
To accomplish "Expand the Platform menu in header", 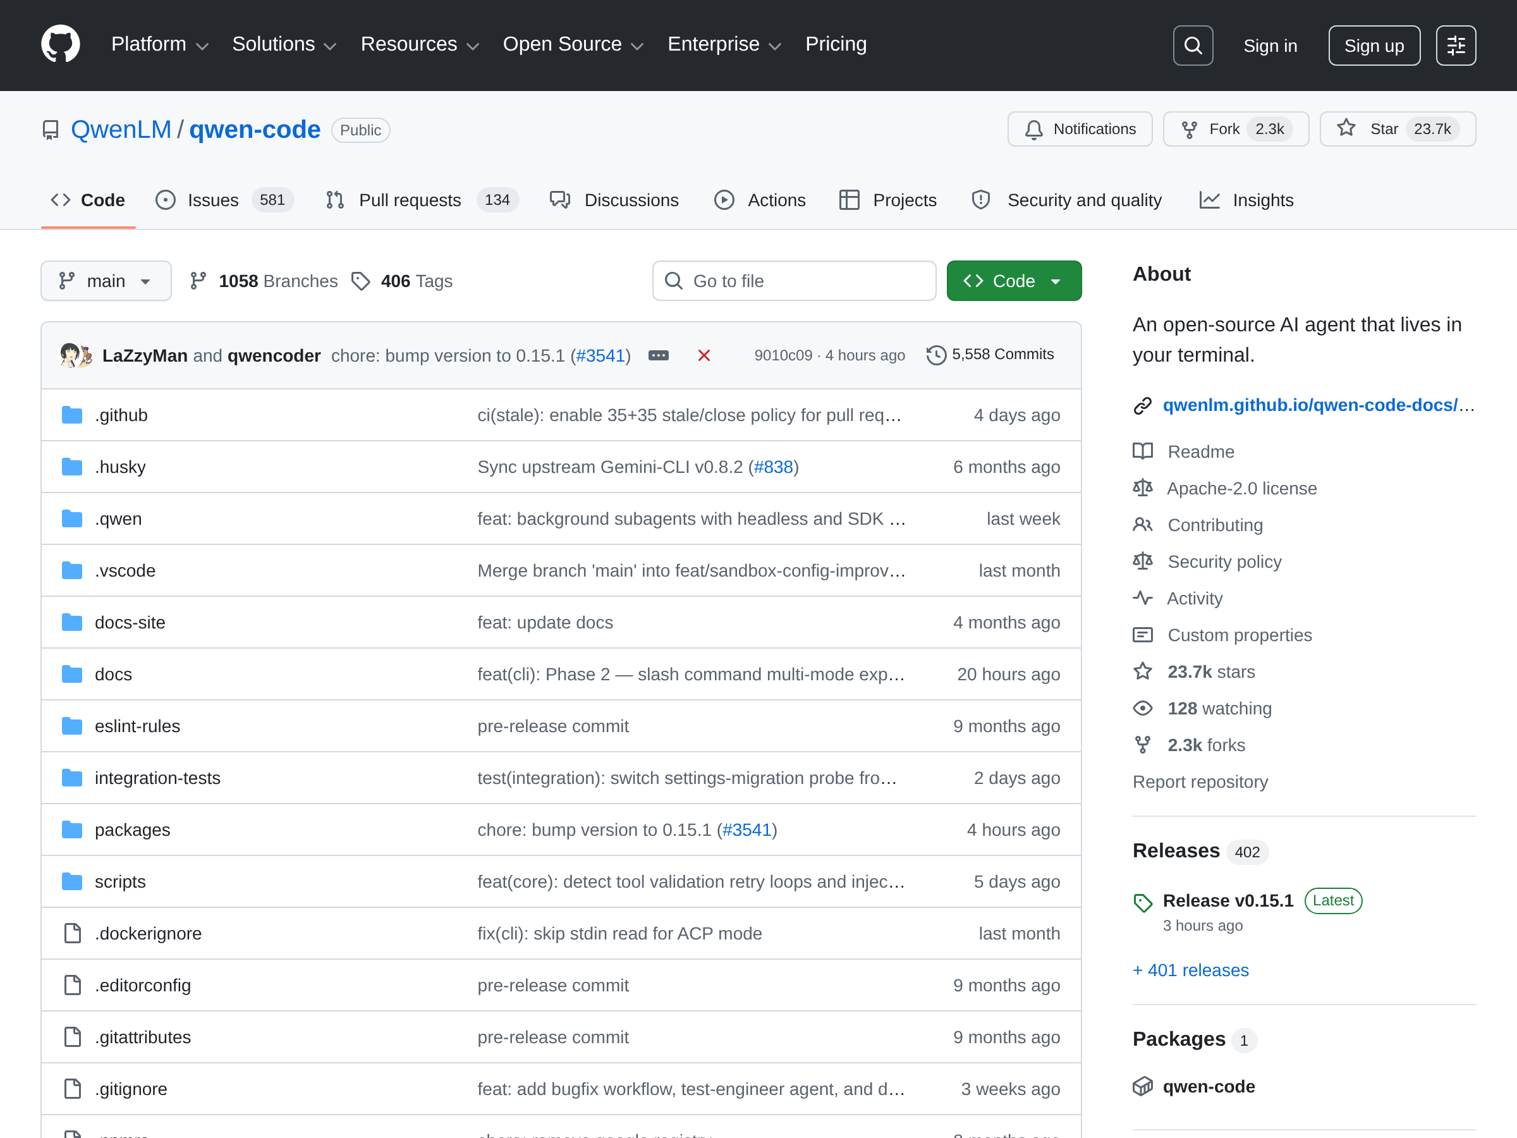I will pyautogui.click(x=159, y=45).
